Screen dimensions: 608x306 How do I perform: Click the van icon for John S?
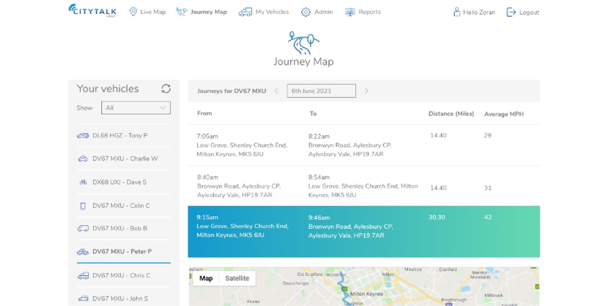click(x=83, y=299)
